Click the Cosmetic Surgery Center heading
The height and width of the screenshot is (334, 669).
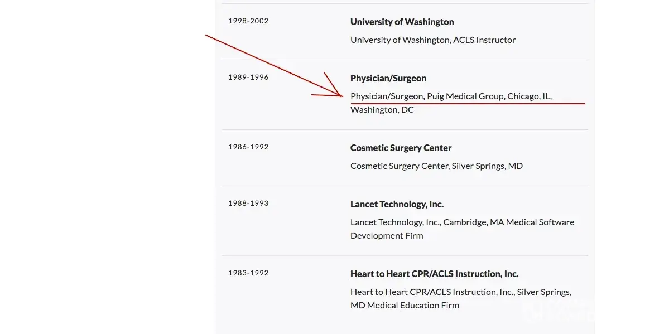401,148
